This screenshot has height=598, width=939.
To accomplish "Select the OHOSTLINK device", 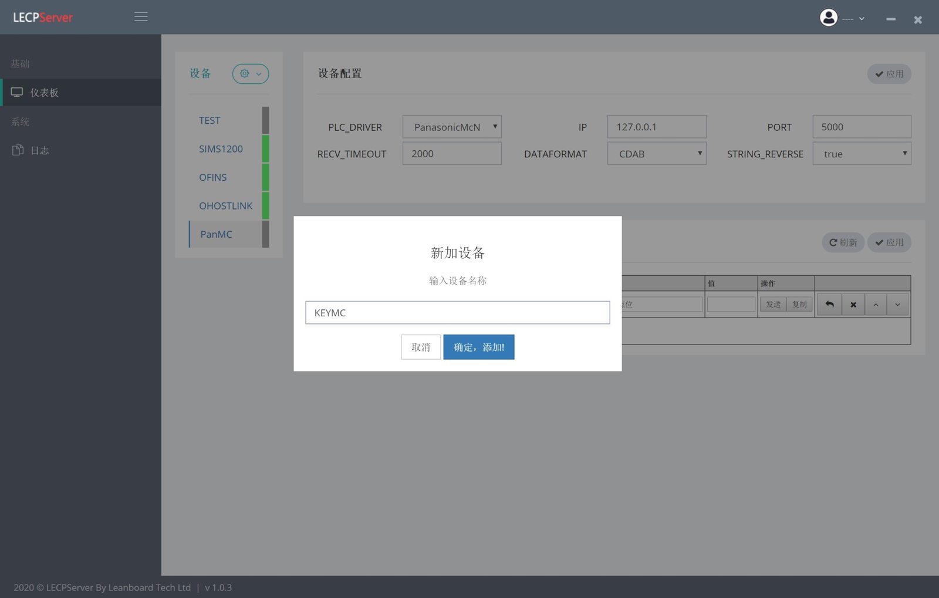I will 225,206.
